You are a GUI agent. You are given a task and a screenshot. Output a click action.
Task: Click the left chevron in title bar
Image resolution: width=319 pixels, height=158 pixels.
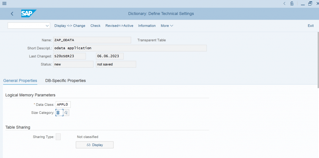(x=284, y=3)
